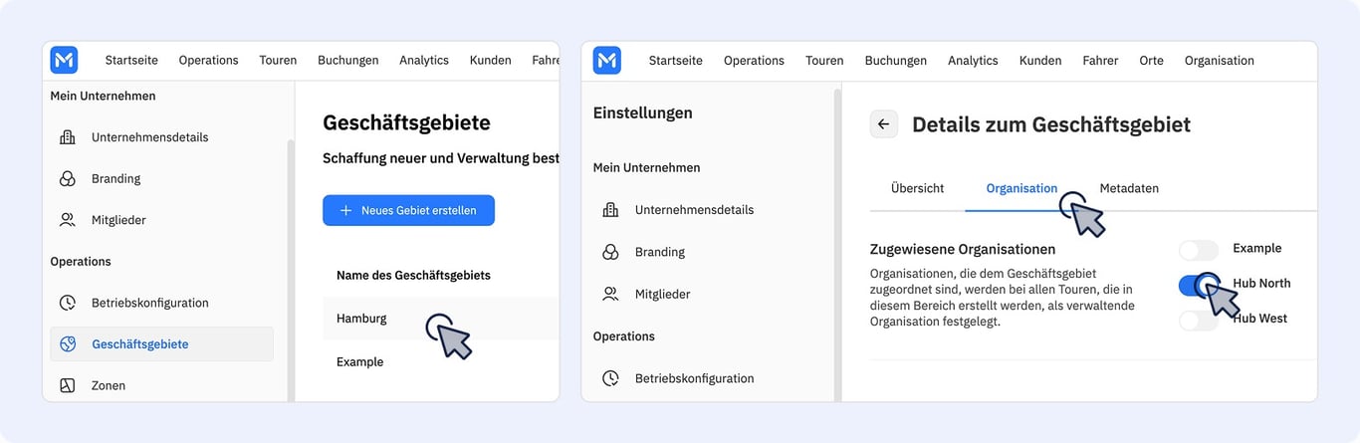Screen dimensions: 1360x443
Task: Open Kunden in right window navigation
Action: click(x=1040, y=60)
